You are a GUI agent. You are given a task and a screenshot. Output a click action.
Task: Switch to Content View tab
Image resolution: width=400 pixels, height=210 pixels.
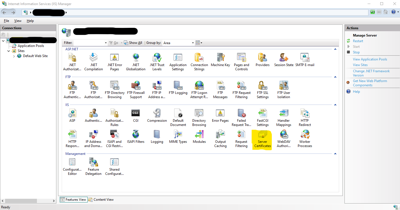[x=101, y=200]
